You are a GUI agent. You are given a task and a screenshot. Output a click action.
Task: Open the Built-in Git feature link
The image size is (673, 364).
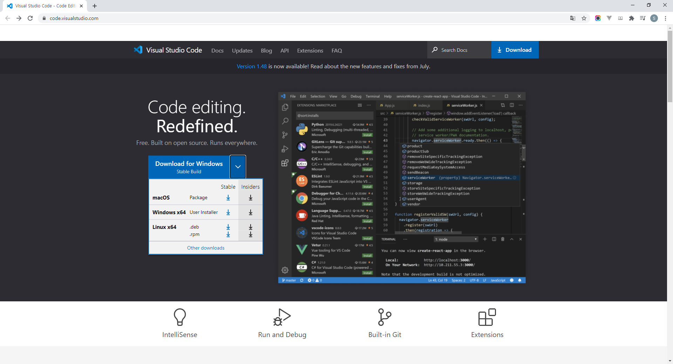coord(385,335)
